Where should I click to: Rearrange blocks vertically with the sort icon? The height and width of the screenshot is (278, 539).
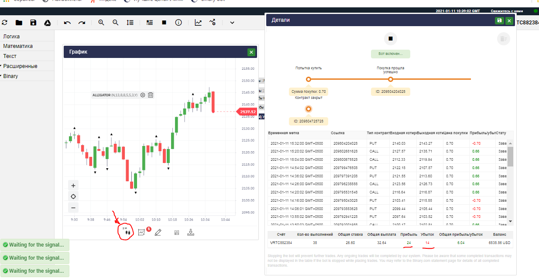click(x=130, y=23)
